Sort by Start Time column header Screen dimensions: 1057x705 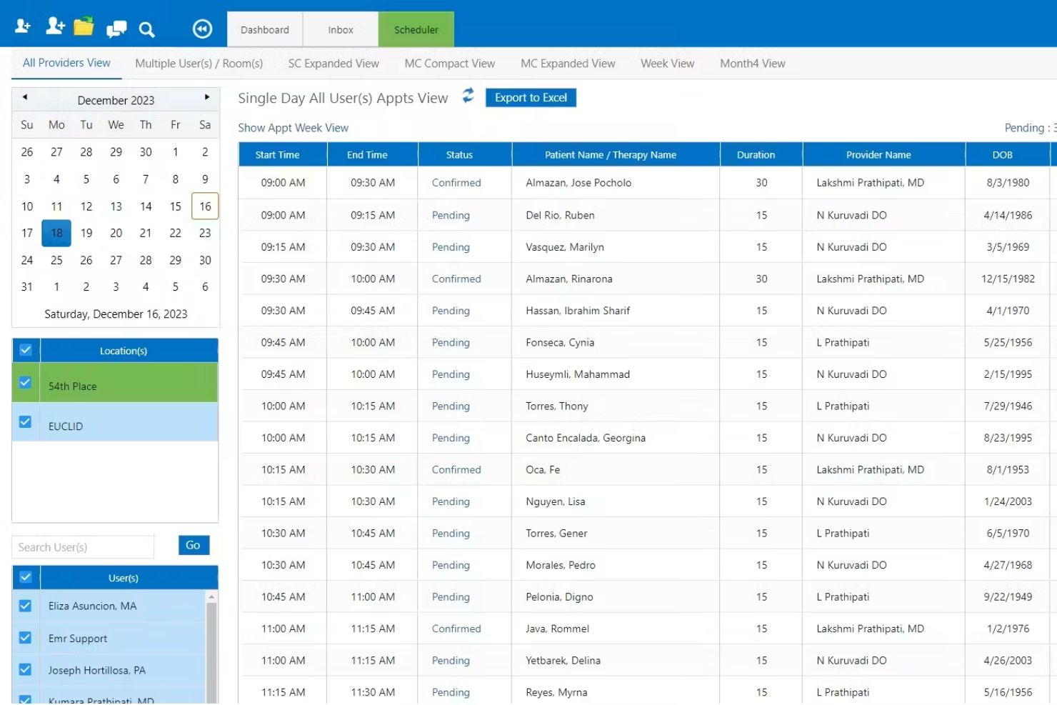[283, 154]
